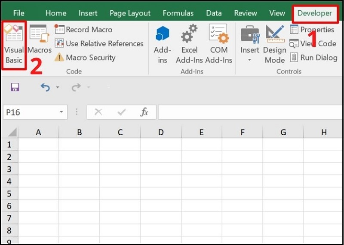Open the Add-ins store icon

coord(163,45)
